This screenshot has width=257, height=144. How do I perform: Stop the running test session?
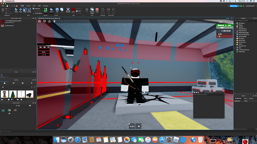pyautogui.click(x=97, y=10)
